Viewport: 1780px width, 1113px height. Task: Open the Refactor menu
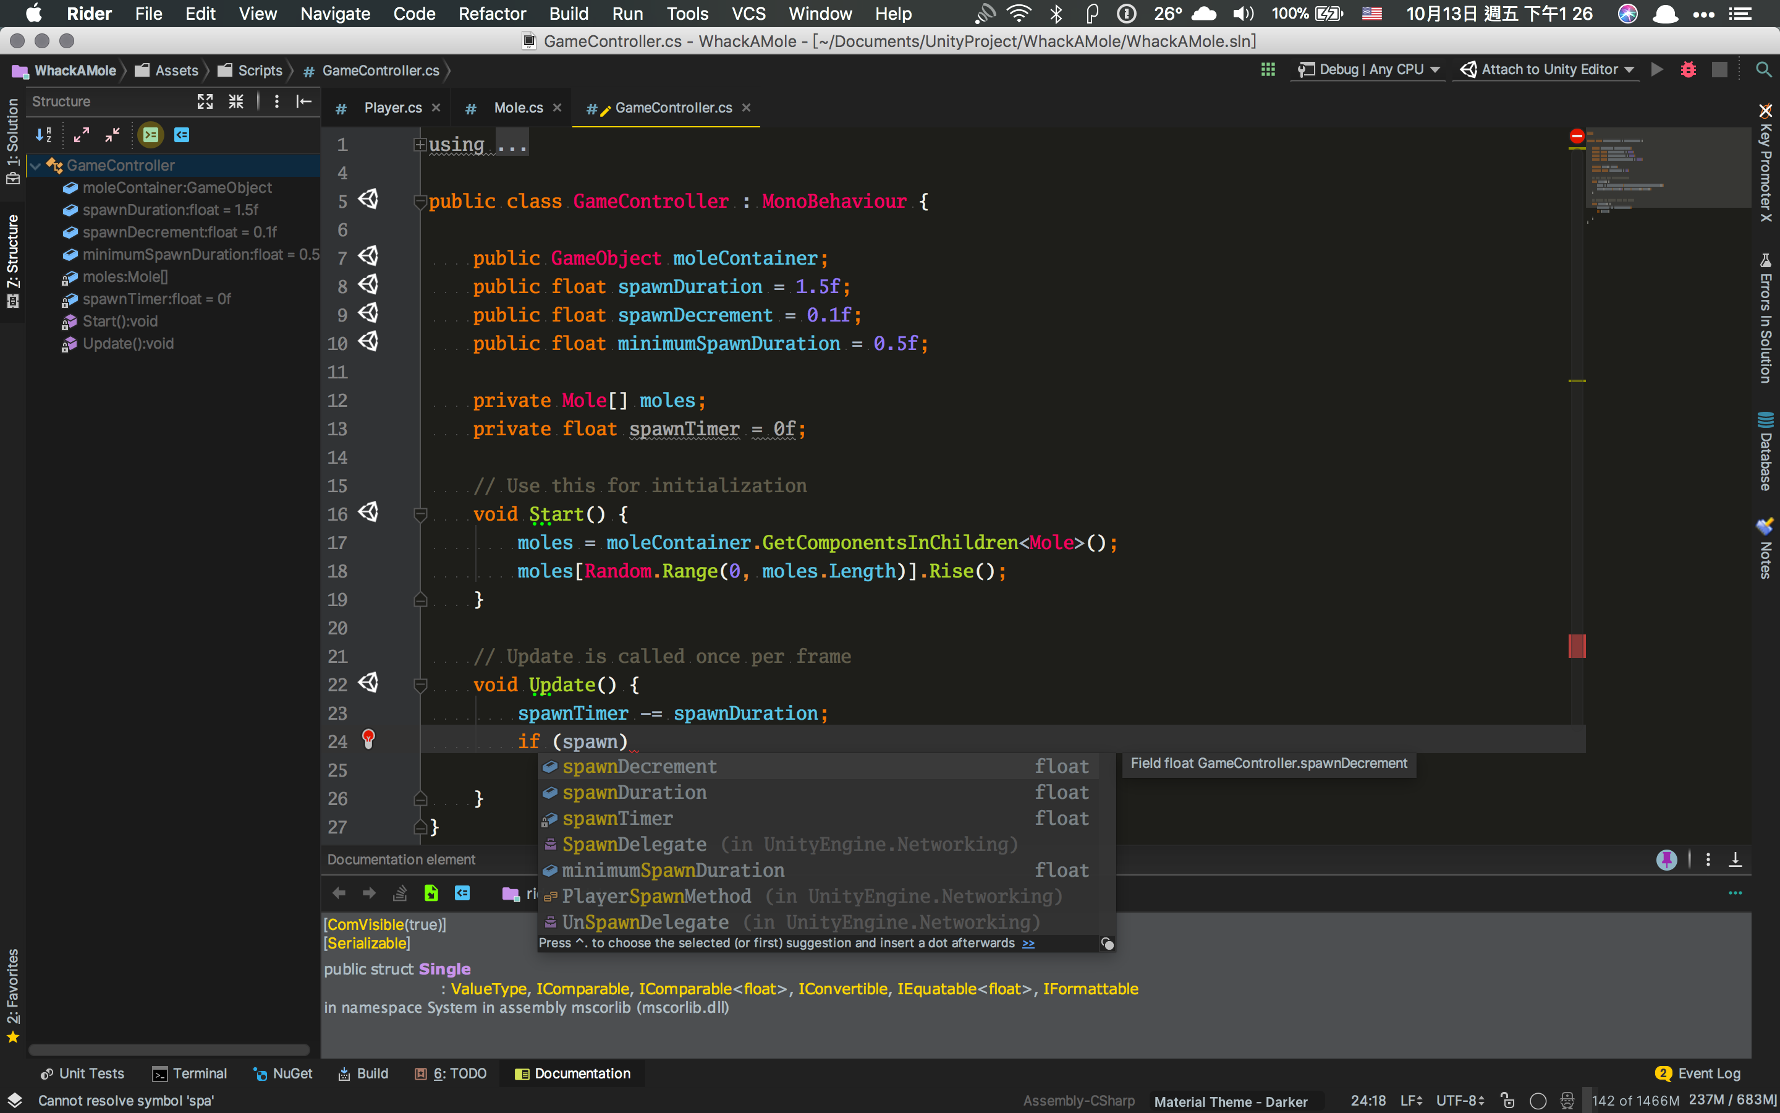click(492, 13)
